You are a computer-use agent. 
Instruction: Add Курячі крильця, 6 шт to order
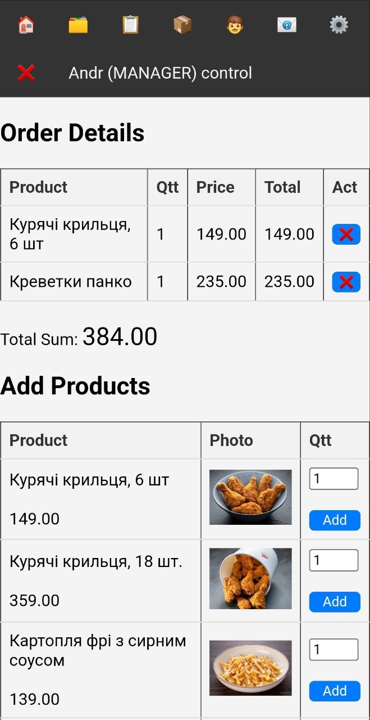pos(335,520)
